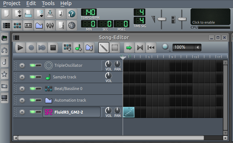
Task: Adjust the master volume slider
Action: point(162,19)
